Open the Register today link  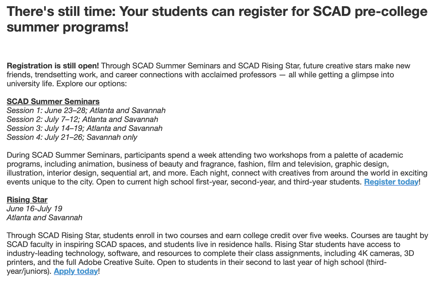click(x=391, y=182)
